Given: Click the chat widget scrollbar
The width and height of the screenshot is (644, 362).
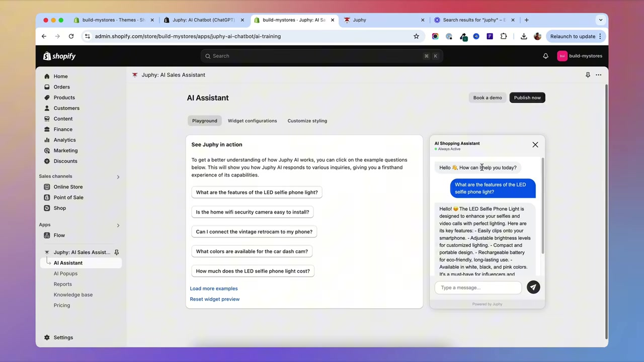Looking at the screenshot, I should (x=543, y=206).
